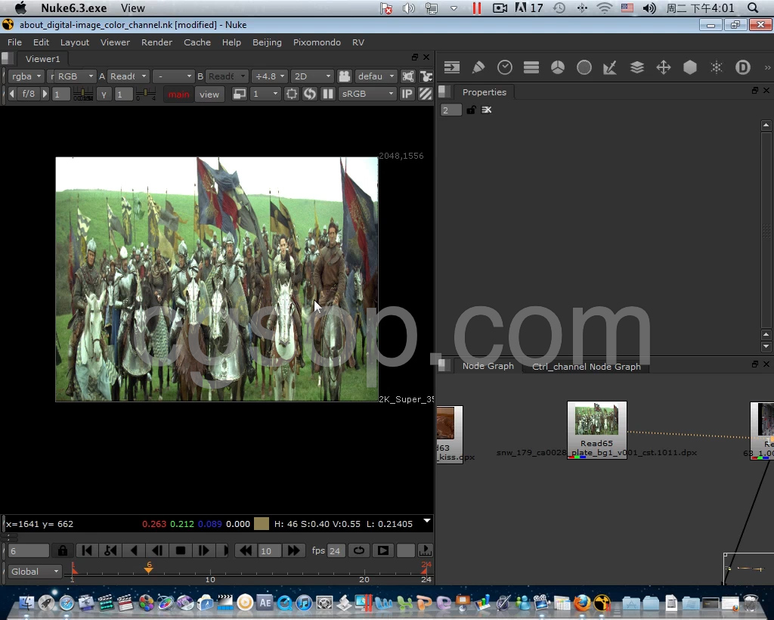Switch to Ctrl_channel Node Graph tab
The height and width of the screenshot is (620, 774).
click(586, 366)
